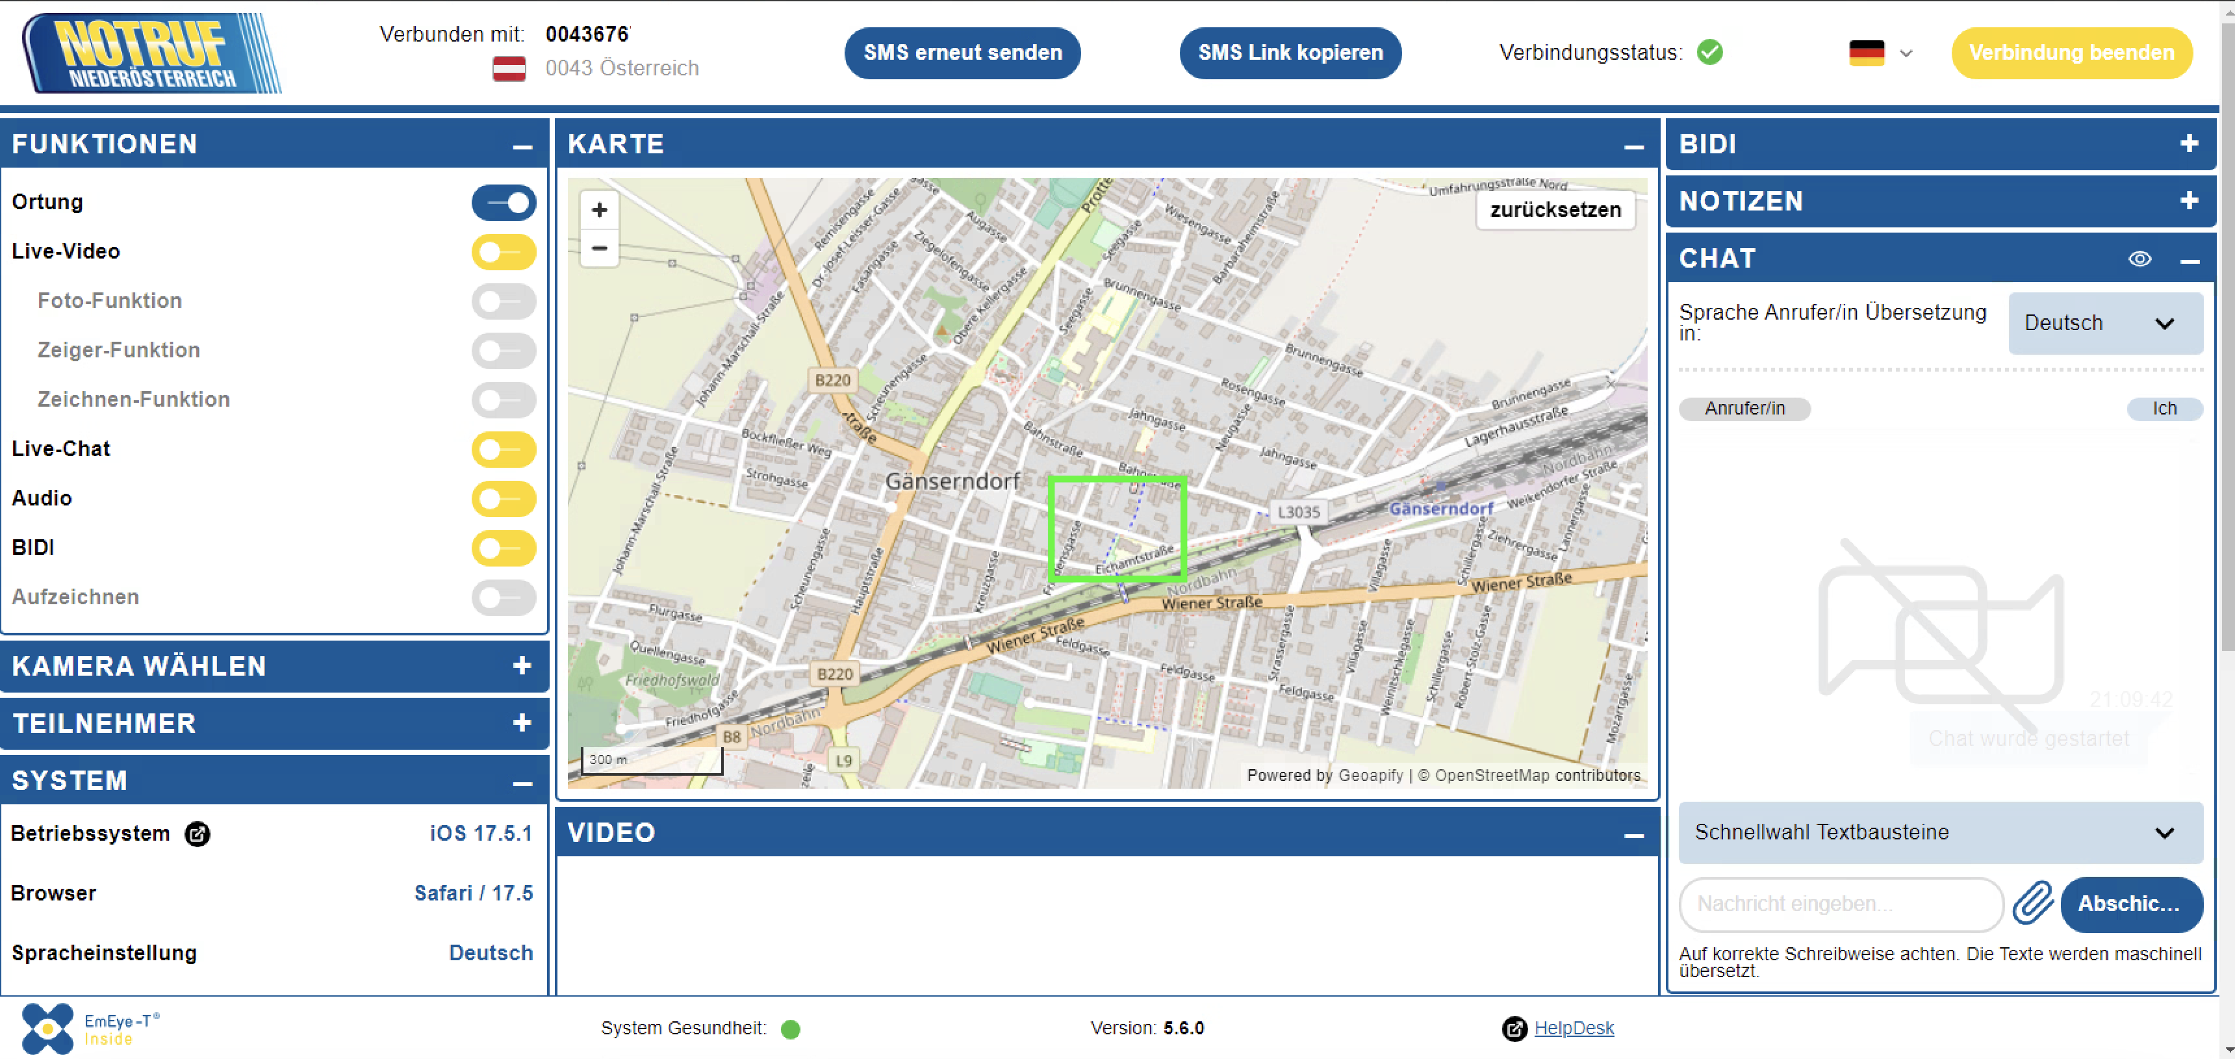Image resolution: width=2235 pixels, height=1059 pixels.
Task: Toggle the Live-Video switch
Action: click(504, 251)
